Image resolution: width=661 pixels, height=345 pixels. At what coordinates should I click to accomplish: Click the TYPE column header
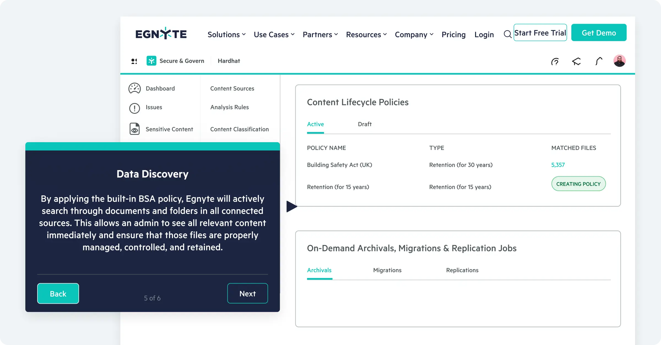tap(437, 148)
